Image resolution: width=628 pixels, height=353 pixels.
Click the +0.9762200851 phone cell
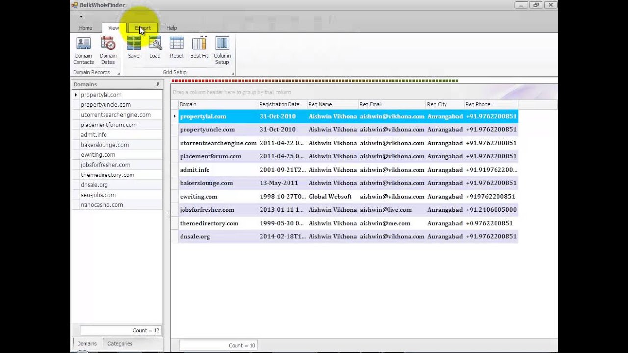pyautogui.click(x=491, y=223)
